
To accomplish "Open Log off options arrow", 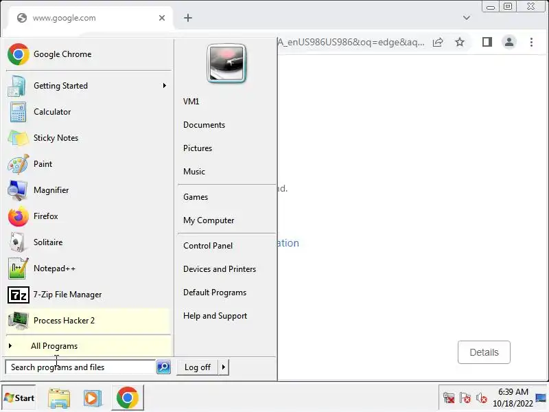I will [x=224, y=367].
